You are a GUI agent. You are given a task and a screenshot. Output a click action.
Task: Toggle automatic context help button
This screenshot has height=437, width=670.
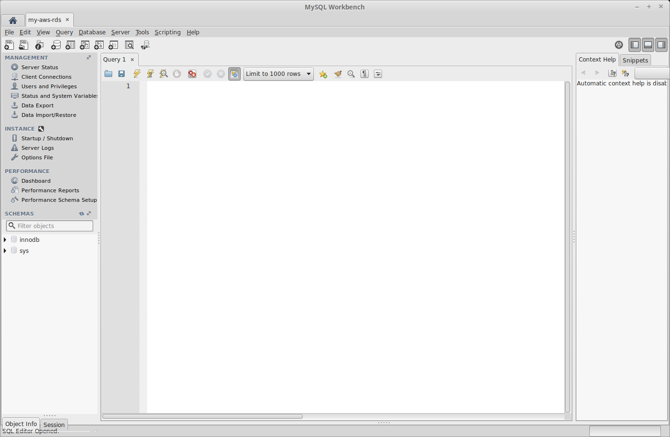626,73
